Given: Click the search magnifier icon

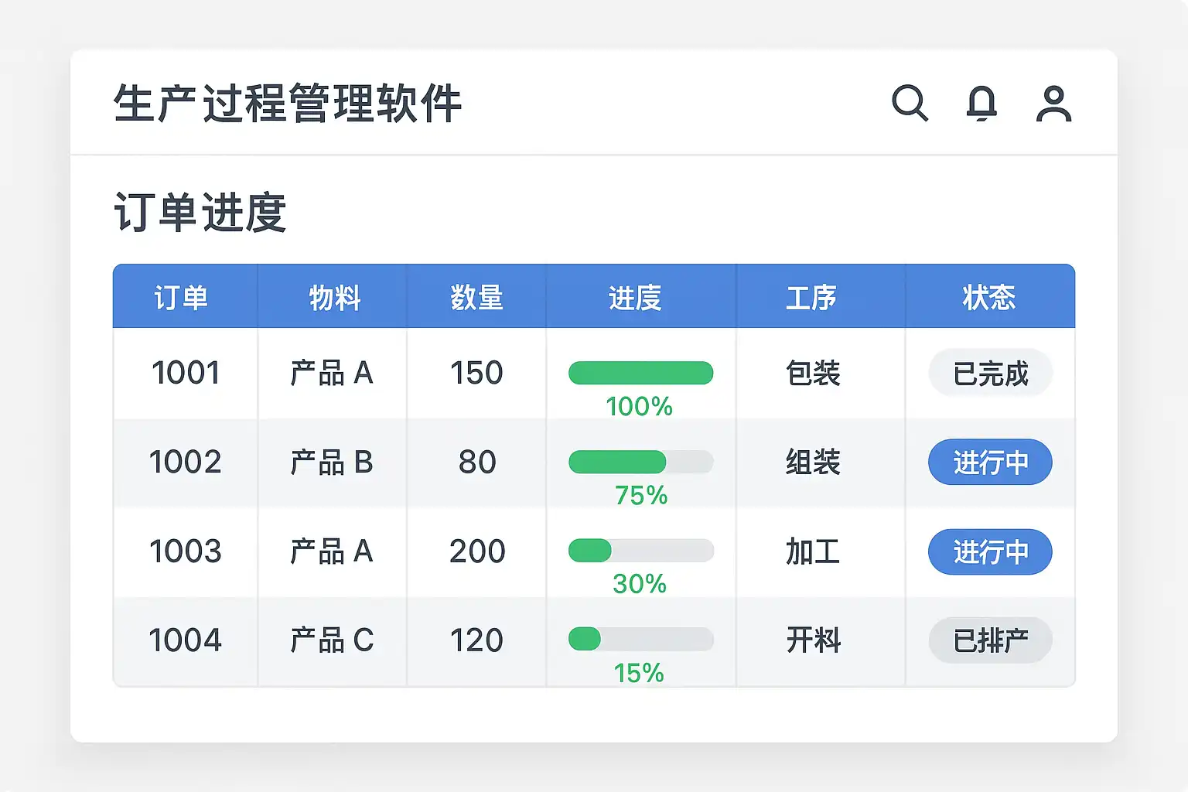Looking at the screenshot, I should [x=910, y=103].
